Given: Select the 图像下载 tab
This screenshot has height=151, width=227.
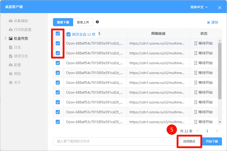Looking at the screenshot, I should point(63,22).
